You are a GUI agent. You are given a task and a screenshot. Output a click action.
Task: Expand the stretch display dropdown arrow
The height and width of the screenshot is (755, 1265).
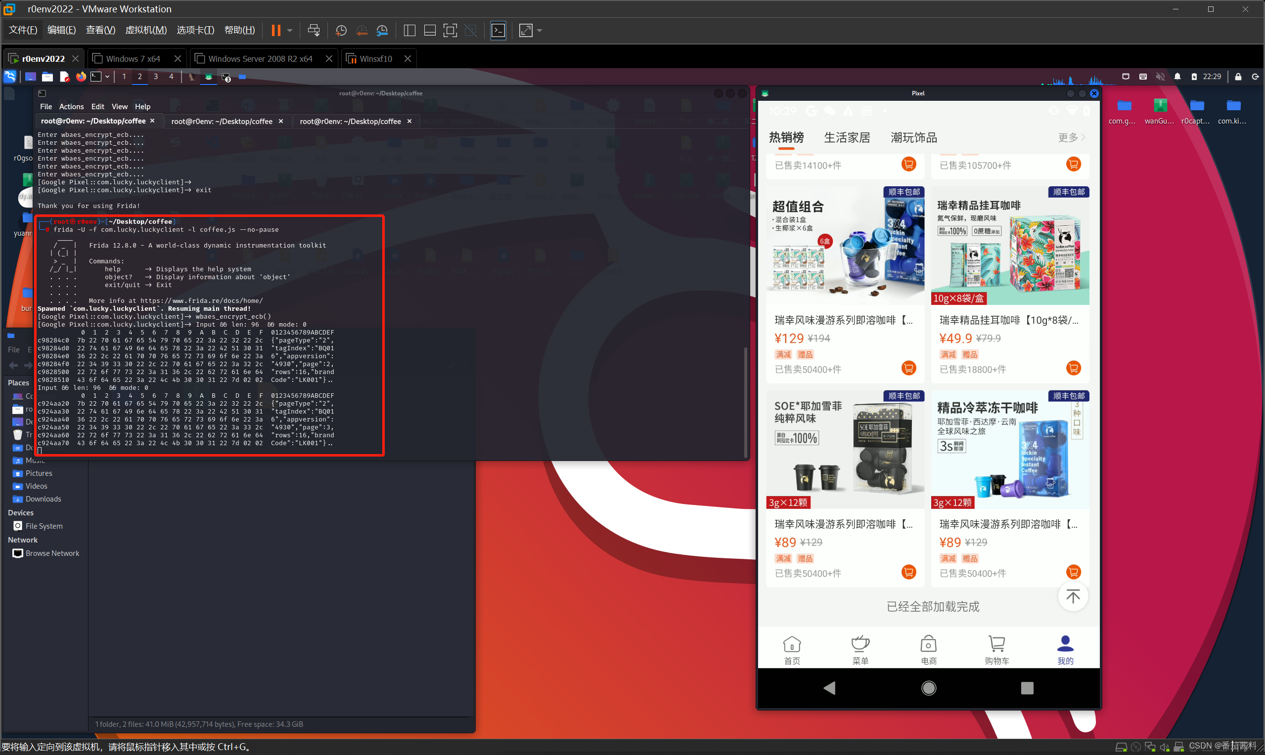coord(540,31)
